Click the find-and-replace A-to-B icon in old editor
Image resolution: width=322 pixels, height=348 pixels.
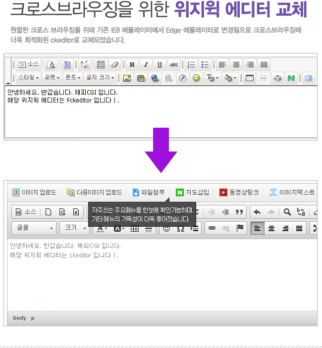[85, 64]
